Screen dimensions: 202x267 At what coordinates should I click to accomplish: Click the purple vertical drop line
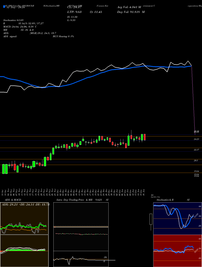tap(194, 100)
